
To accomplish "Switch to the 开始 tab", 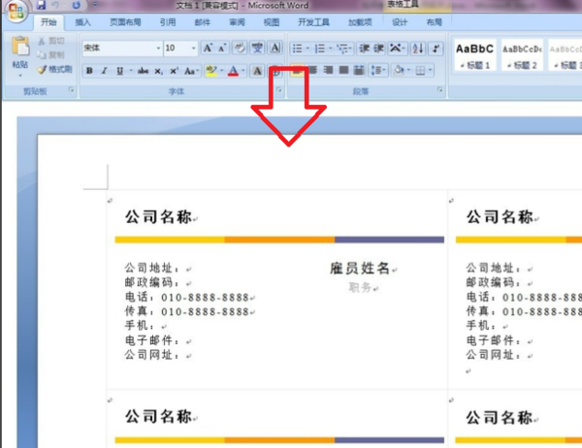I will click(48, 22).
